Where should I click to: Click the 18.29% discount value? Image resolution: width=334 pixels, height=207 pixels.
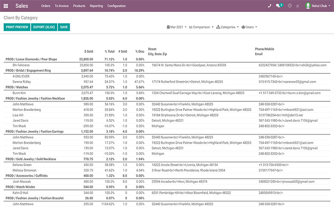click(x=139, y=70)
